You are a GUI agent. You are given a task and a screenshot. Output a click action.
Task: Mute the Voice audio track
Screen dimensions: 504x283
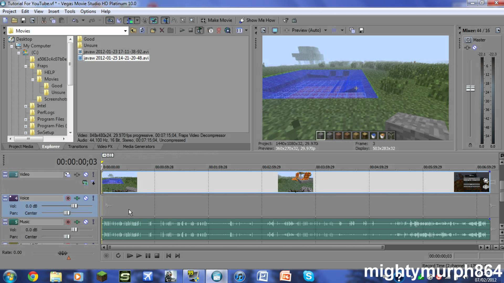tap(86, 198)
